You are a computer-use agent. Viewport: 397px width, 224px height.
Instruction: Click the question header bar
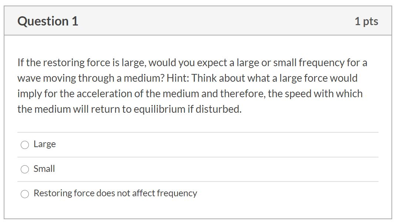coord(198,21)
